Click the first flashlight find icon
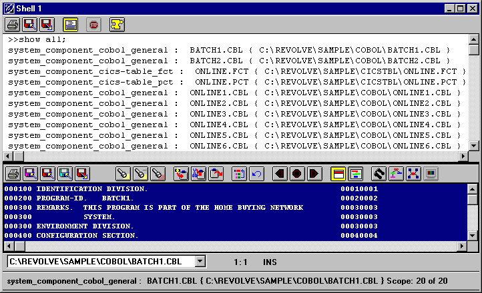The height and width of the screenshot is (293, 482). (x=124, y=174)
